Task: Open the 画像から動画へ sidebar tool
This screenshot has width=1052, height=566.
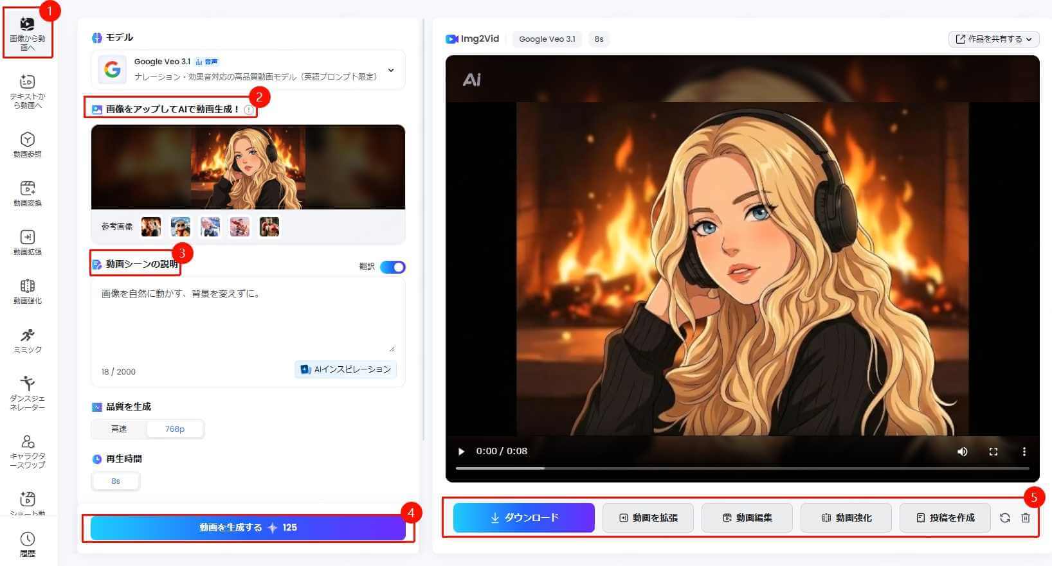Action: coord(27,33)
